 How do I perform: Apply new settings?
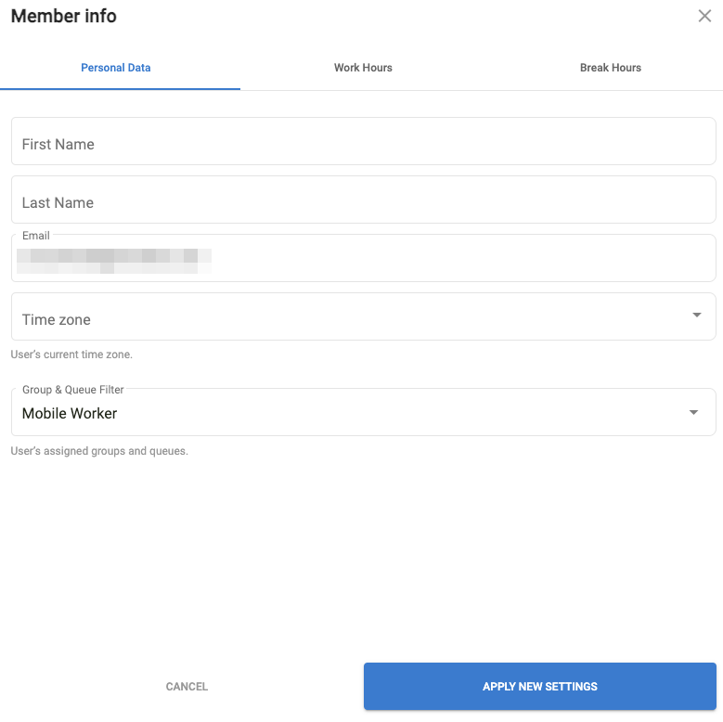tap(539, 687)
